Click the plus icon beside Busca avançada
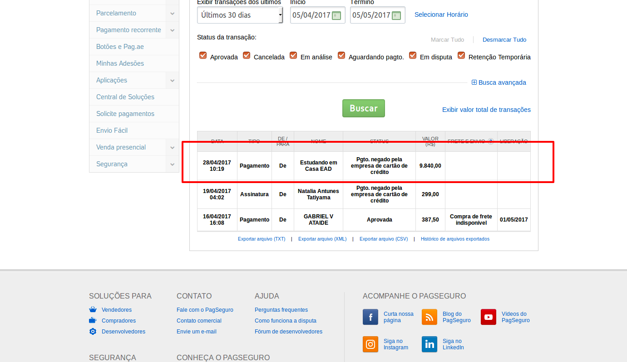The image size is (627, 362). pyautogui.click(x=474, y=82)
